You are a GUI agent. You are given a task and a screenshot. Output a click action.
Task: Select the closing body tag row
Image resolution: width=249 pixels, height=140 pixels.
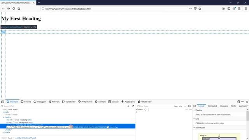coord(8,130)
